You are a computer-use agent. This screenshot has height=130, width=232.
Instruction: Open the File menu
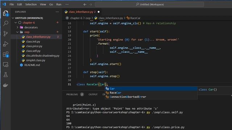12,4
